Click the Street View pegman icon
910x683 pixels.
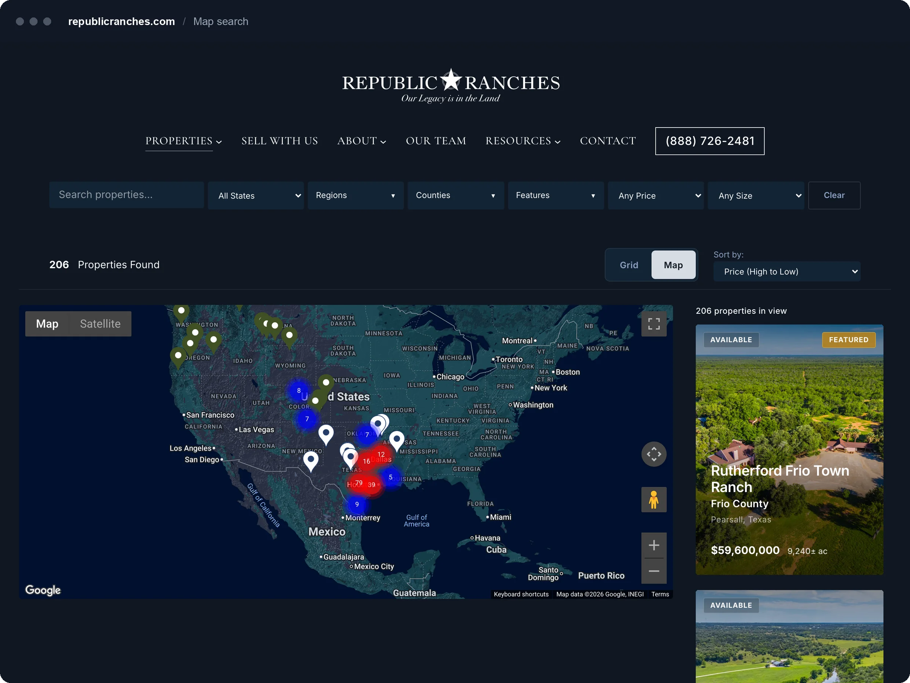[x=654, y=499]
